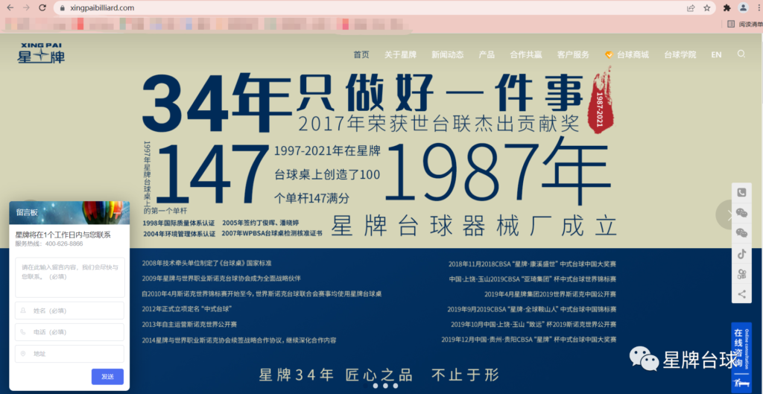
Task: Reload the page with the refresh icon
Action: 42,7
